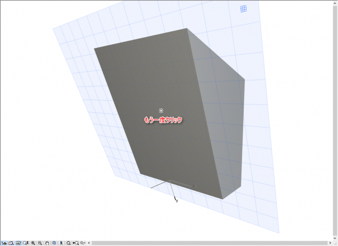Screen dimensions: 338x246
Task: Toggle the highlighted 3D view mode icon
Action: point(19,243)
